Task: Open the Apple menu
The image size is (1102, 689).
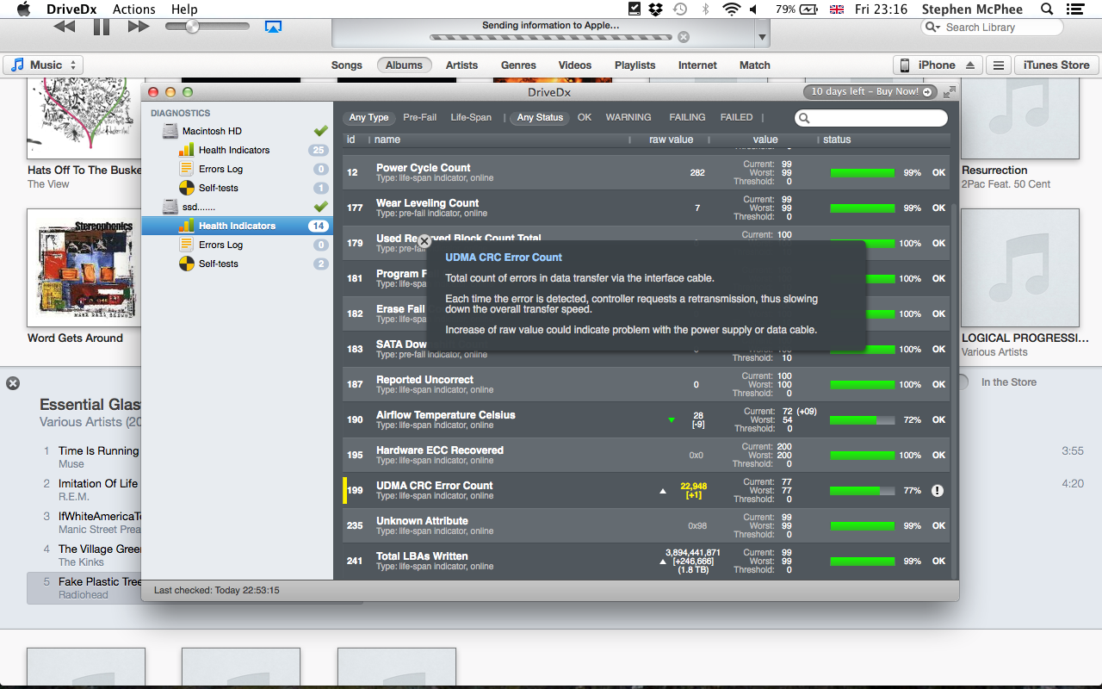Action: click(x=23, y=9)
